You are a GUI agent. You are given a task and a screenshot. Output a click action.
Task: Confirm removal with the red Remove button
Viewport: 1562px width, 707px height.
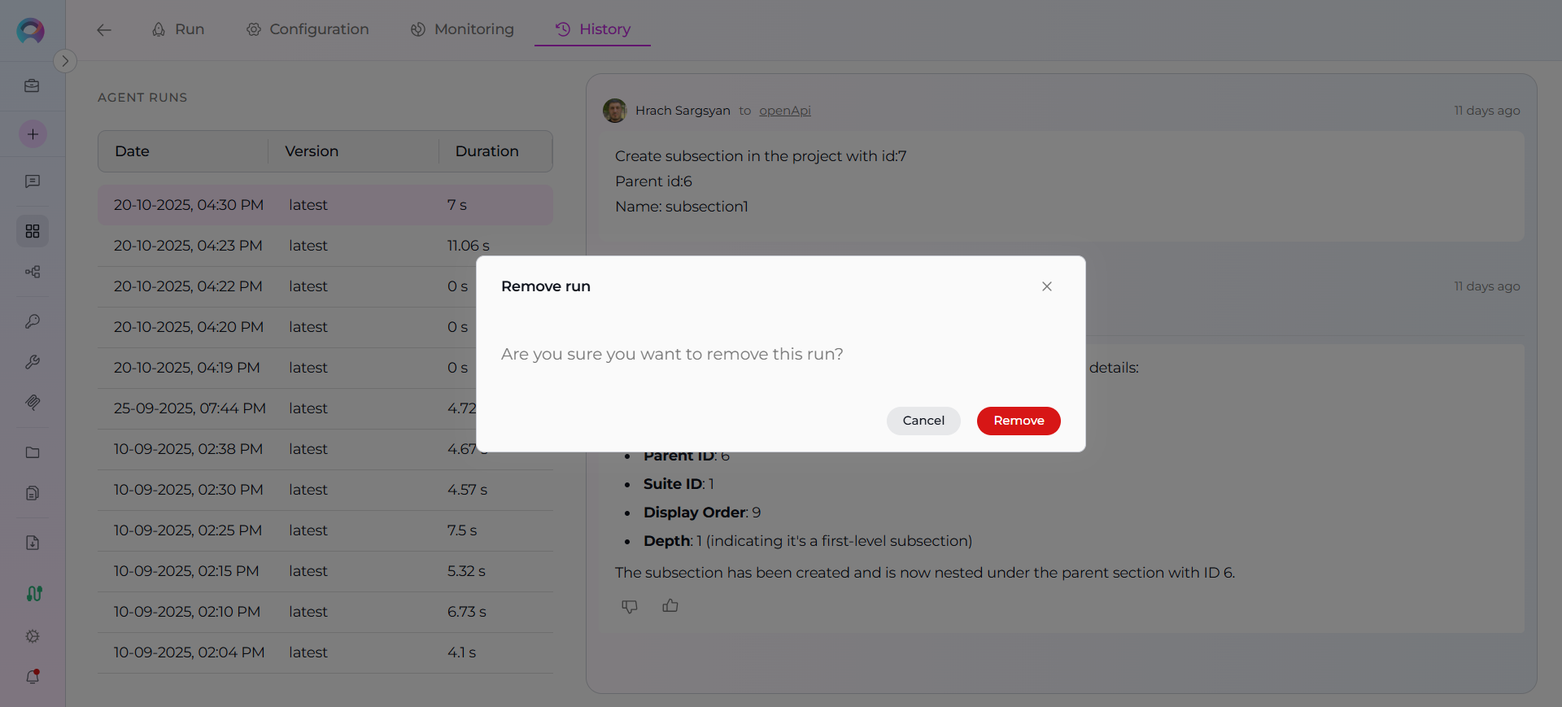pos(1019,421)
